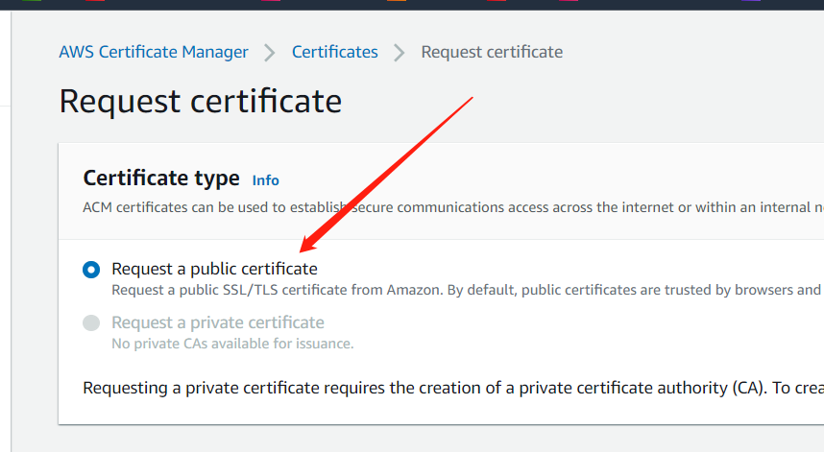The width and height of the screenshot is (824, 452).
Task: Click the Request a private certificate label
Action: click(x=218, y=322)
